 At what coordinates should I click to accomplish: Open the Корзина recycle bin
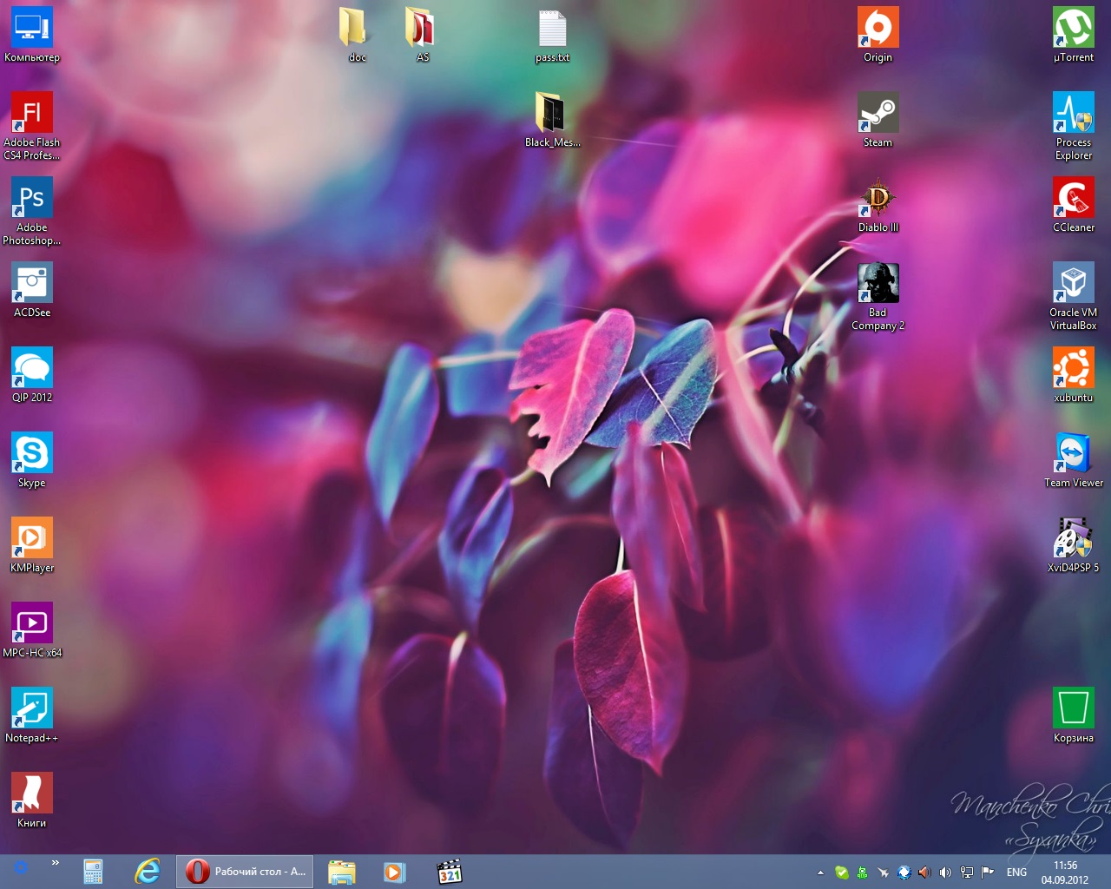coord(1074,715)
